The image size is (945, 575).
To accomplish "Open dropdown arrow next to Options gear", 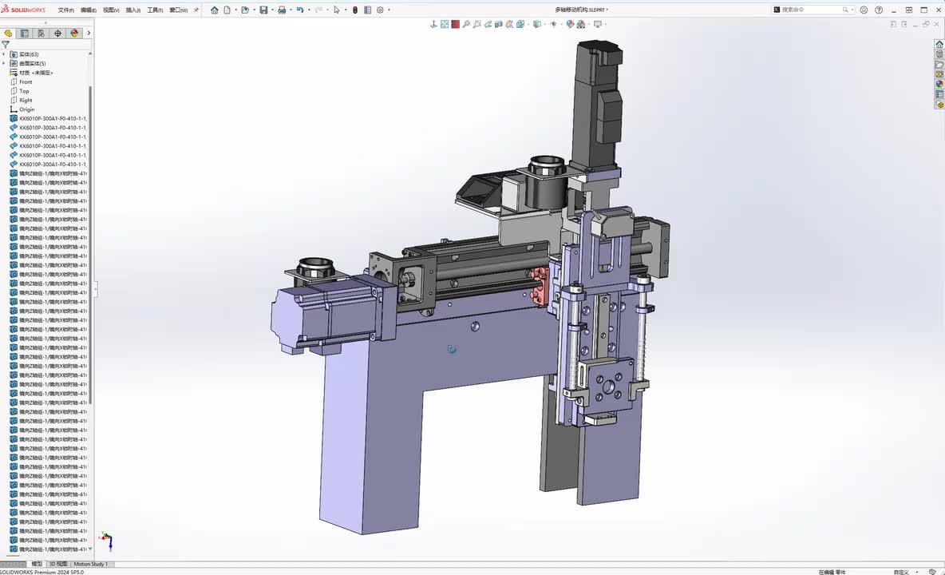I will click(389, 10).
